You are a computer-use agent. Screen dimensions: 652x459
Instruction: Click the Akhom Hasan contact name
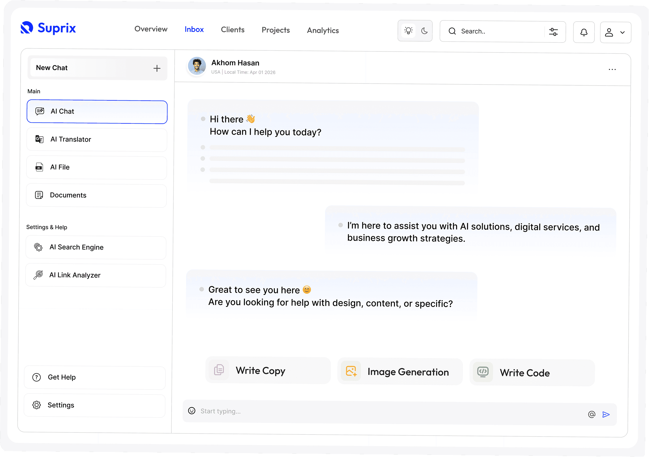click(x=235, y=63)
